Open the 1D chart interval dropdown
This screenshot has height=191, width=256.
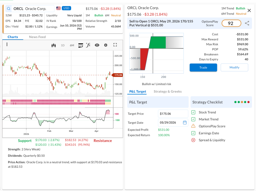point(63,45)
